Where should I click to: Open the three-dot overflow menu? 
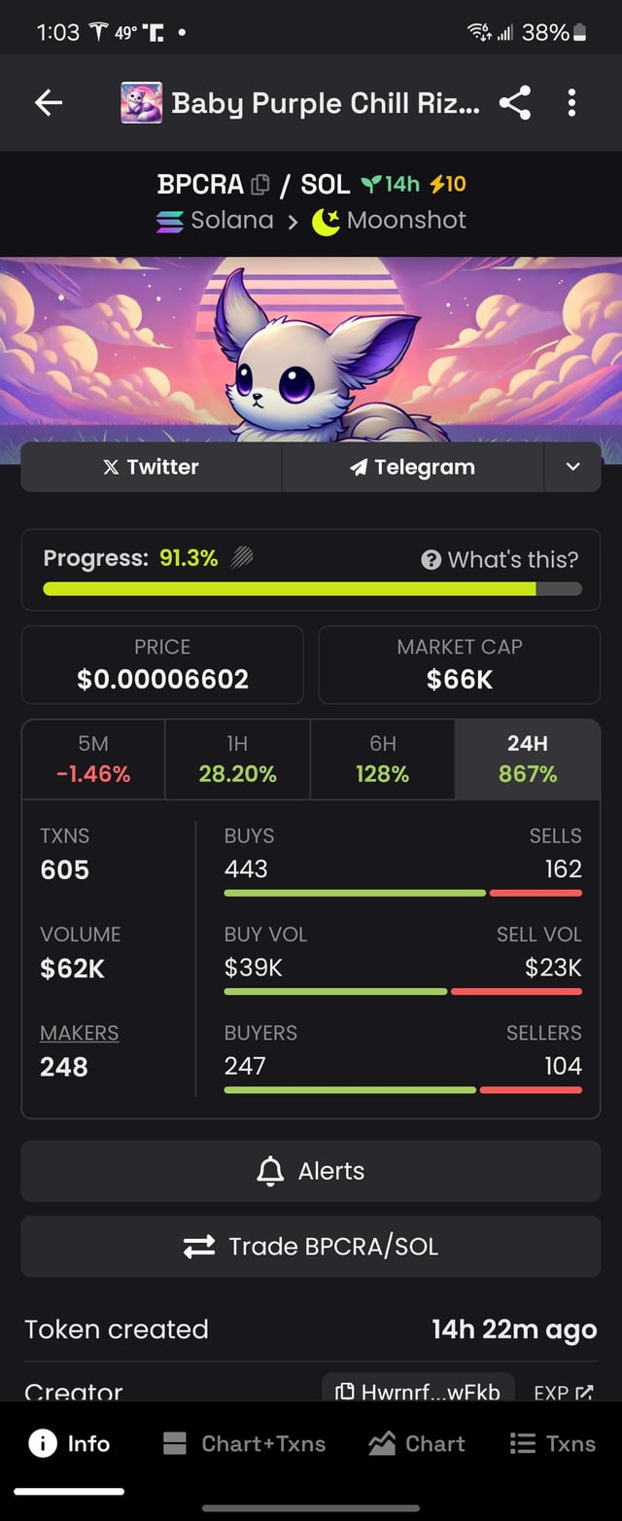pos(571,103)
